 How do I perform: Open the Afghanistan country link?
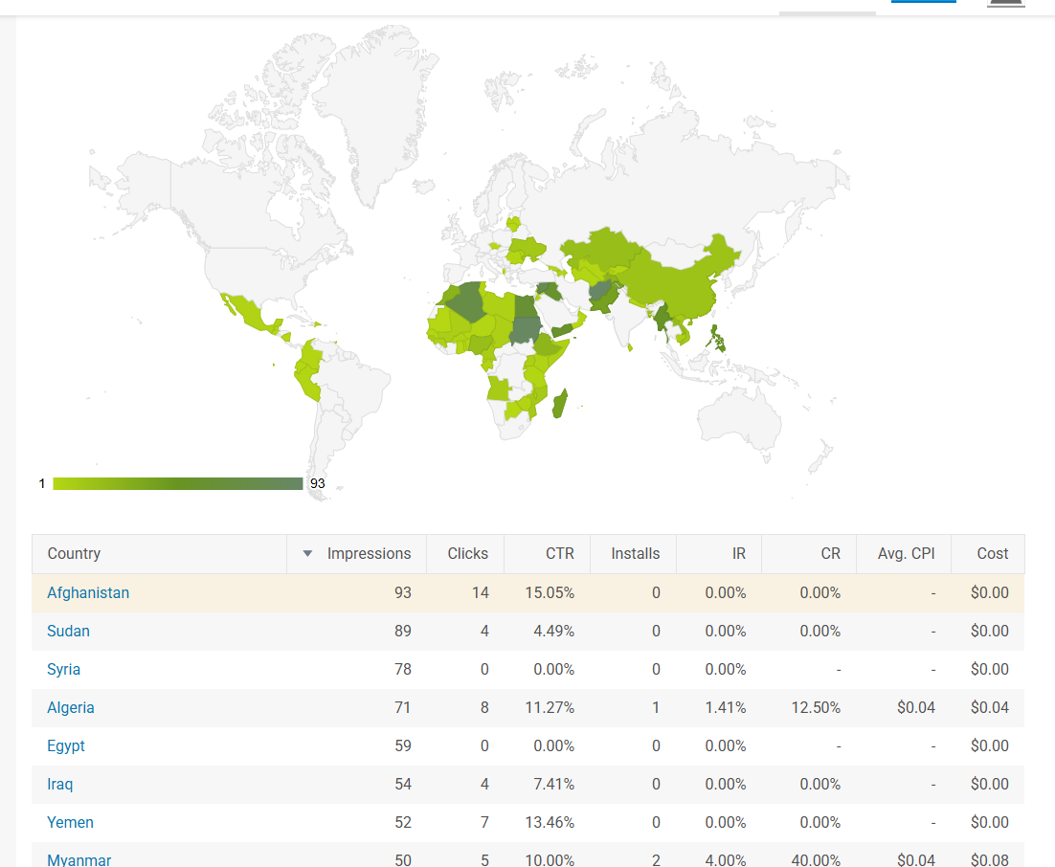point(88,592)
